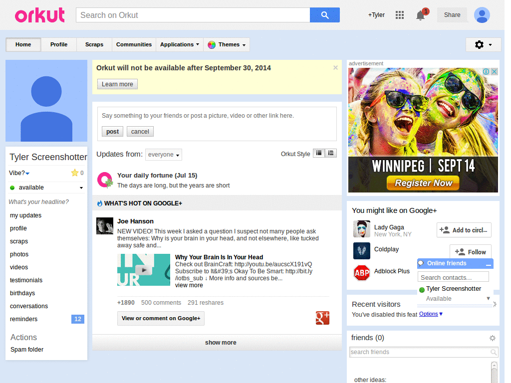The image size is (511, 383).
Task: Open conversations in sidebar
Action: click(x=28, y=306)
